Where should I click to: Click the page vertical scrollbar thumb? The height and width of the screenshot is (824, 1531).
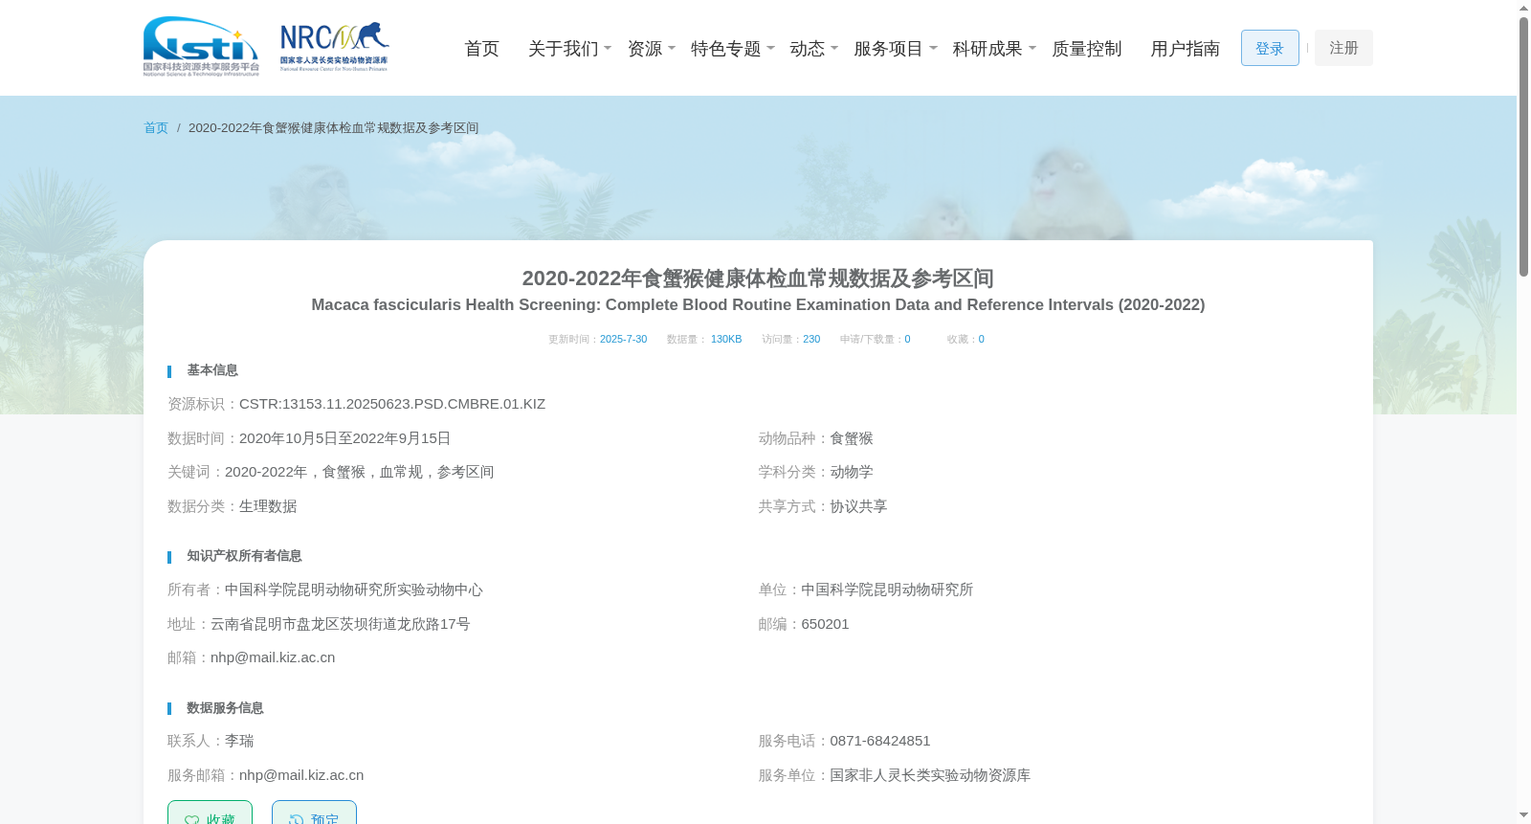coord(1523,146)
